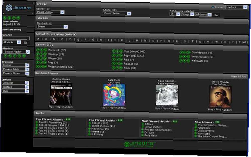Open the All Media search dropdown

coord(12,42)
